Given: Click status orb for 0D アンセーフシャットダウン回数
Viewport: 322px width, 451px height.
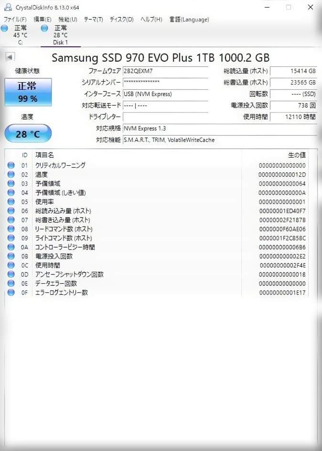Looking at the screenshot, I should tap(11, 274).
